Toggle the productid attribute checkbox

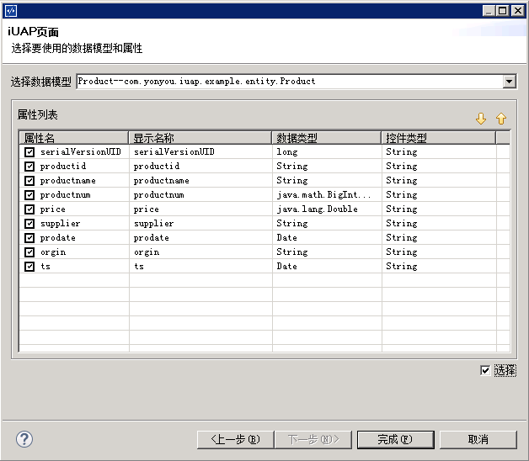[x=29, y=167]
